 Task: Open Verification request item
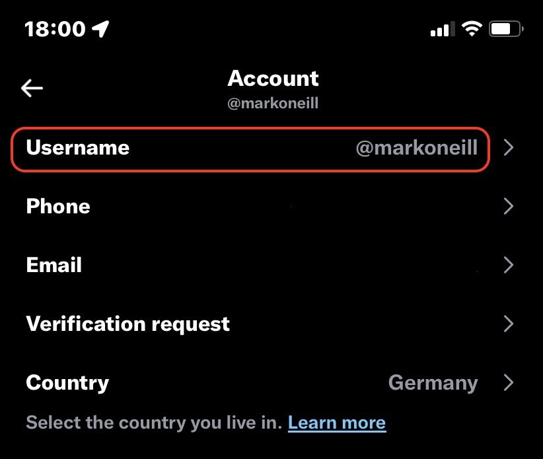click(x=128, y=324)
